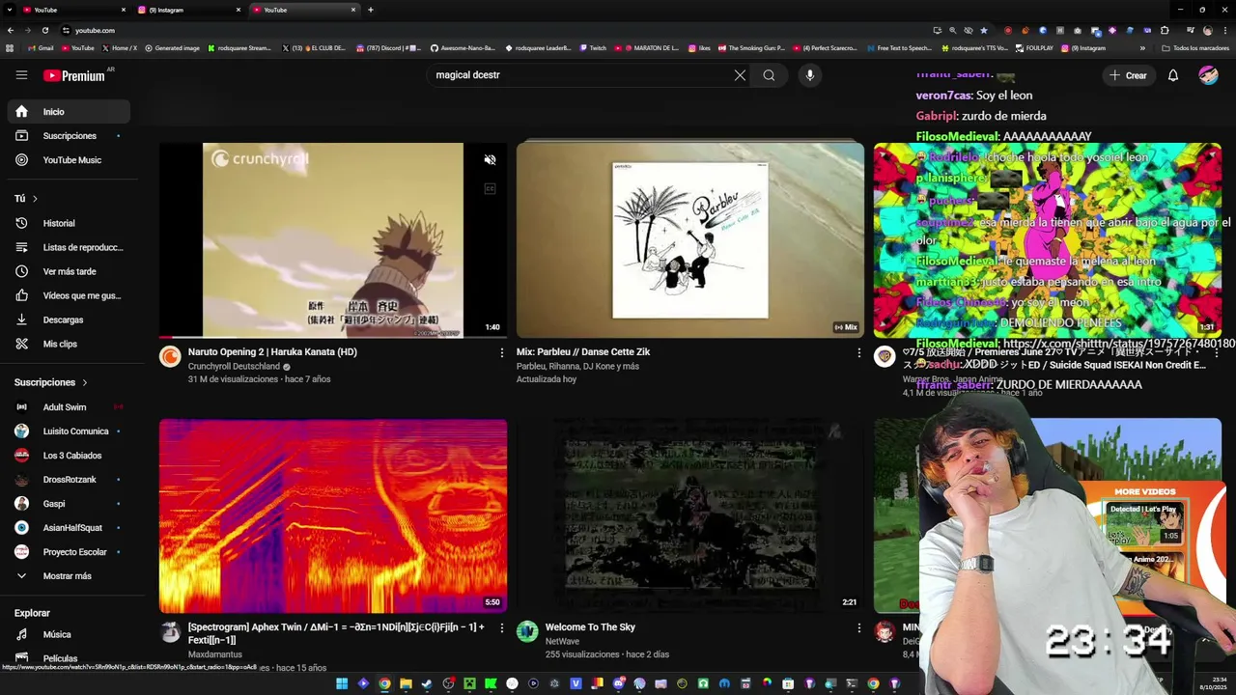This screenshot has height=695, width=1236.
Task: Open the Crear button
Action: 1128,75
